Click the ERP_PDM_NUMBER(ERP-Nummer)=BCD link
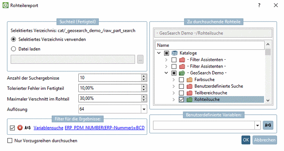The height and width of the screenshot is (151, 284). (x=105, y=128)
